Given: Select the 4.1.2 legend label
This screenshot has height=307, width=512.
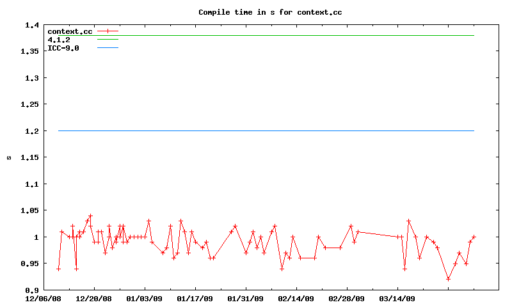Looking at the screenshot, I should pyautogui.click(x=59, y=40).
